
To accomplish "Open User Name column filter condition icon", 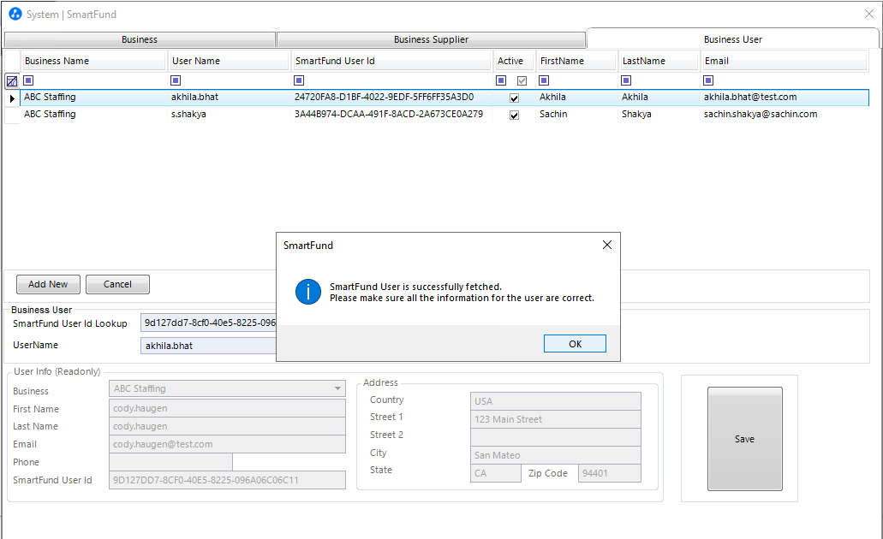I will (176, 80).
